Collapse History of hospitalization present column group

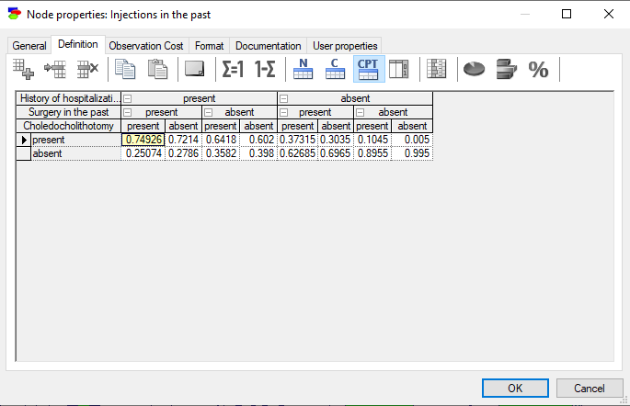(x=127, y=98)
